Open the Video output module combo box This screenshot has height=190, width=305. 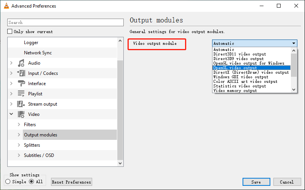[x=255, y=43]
